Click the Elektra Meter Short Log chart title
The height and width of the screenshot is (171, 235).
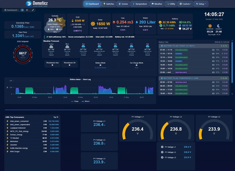[80, 79]
